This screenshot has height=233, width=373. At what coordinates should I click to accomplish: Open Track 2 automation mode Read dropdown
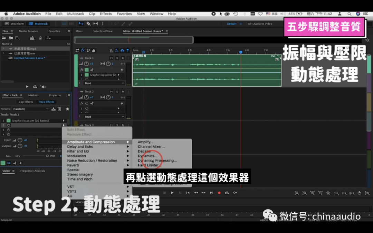[x=104, y=117]
